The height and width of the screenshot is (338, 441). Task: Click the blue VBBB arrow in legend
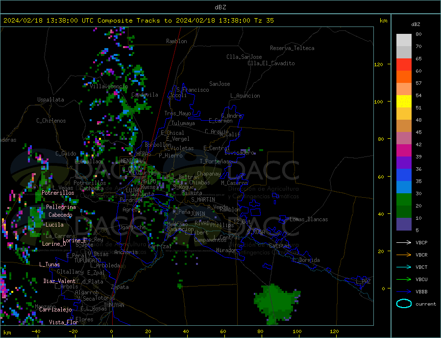tap(405, 291)
